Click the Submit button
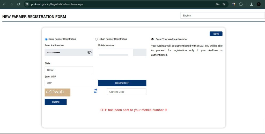The height and width of the screenshot is (134, 265). pos(56,102)
